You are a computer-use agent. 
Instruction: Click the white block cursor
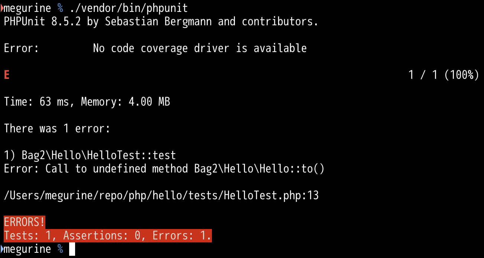(72, 249)
